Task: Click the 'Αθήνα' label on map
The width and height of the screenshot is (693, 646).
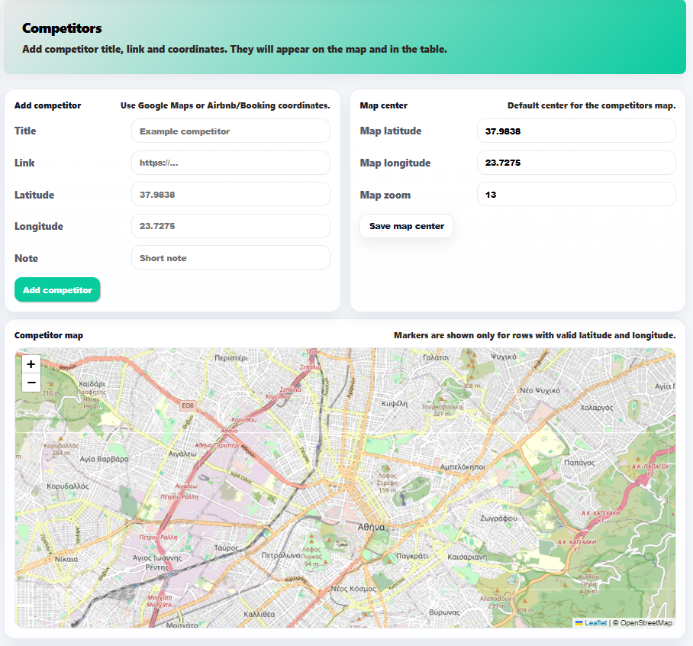Action: click(x=371, y=527)
